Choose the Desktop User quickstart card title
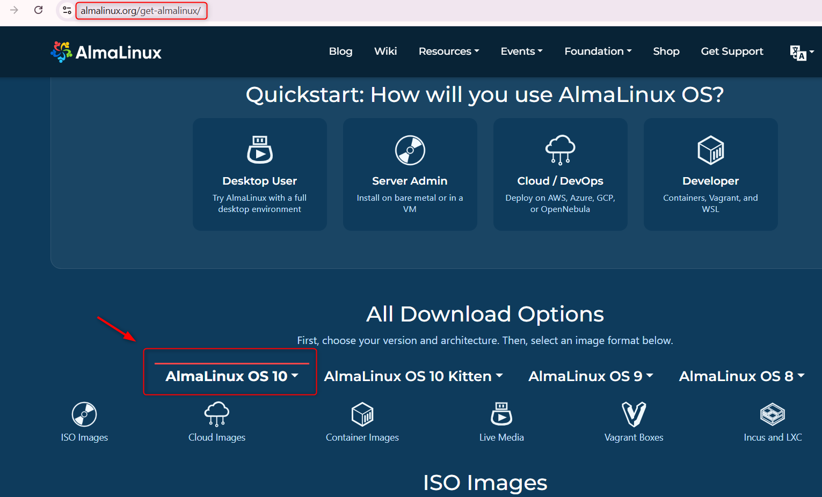 (x=260, y=181)
